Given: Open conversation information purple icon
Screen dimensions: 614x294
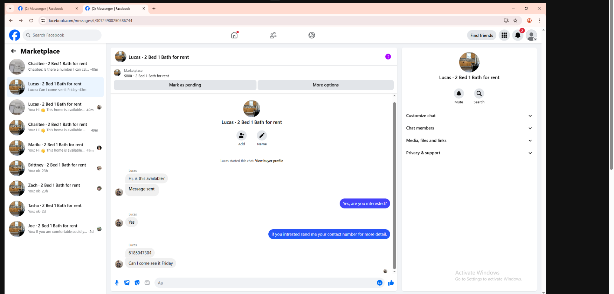Looking at the screenshot, I should [x=388, y=57].
